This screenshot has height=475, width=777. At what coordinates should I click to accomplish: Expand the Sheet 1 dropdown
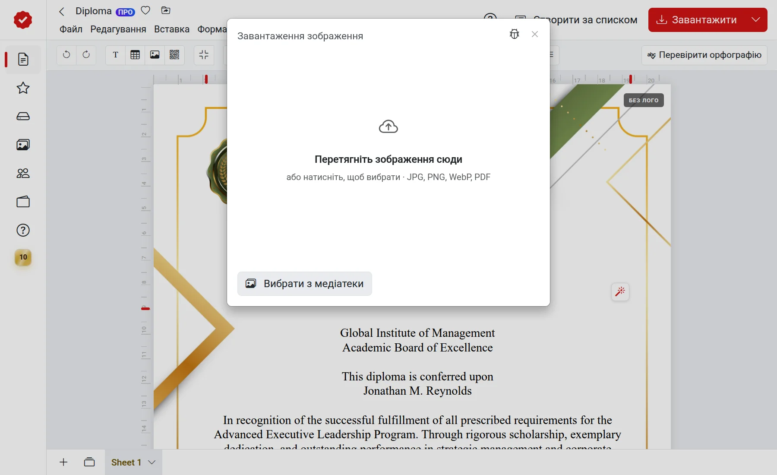tap(152, 462)
